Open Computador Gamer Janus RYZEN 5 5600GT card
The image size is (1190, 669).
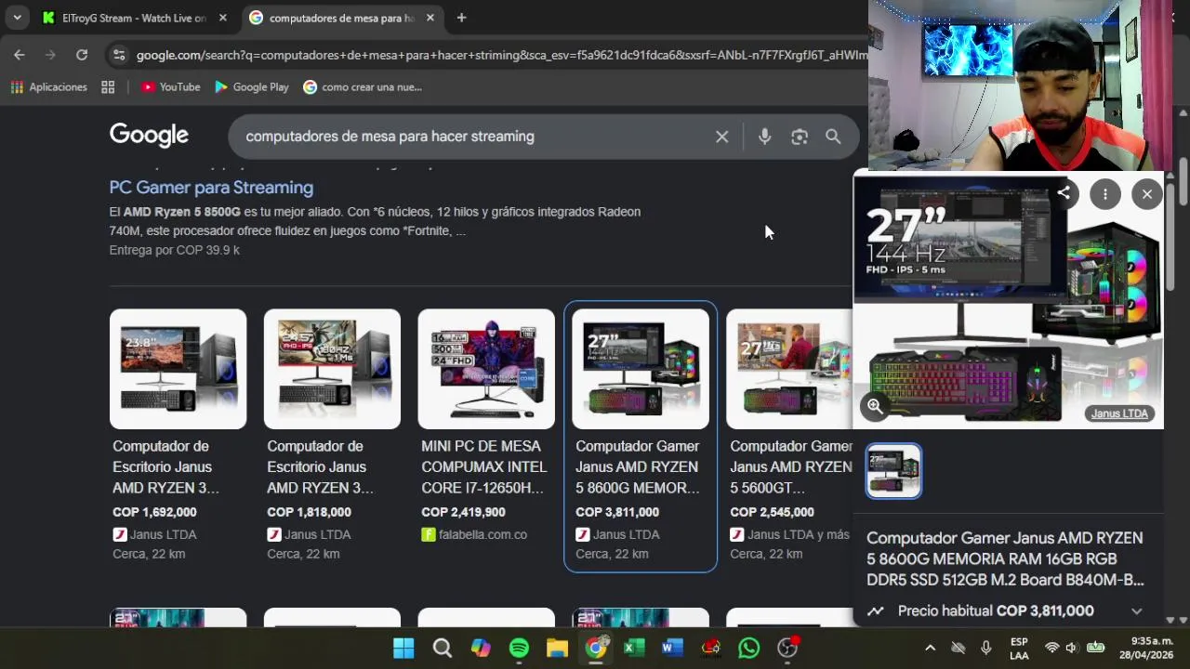(790, 435)
